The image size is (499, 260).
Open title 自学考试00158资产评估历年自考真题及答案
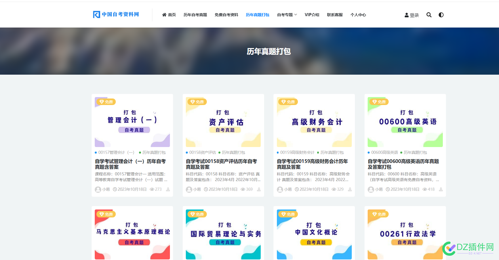pos(221,164)
